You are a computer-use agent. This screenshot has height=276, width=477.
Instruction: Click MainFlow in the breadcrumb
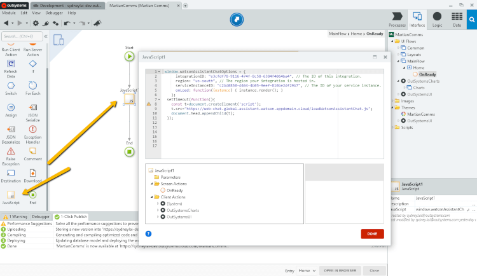click(337, 34)
